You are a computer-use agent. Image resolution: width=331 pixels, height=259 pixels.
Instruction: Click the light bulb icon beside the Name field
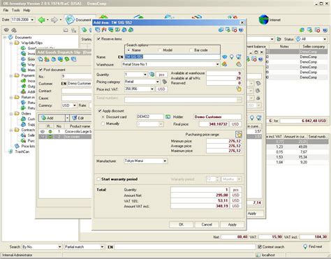point(232,57)
